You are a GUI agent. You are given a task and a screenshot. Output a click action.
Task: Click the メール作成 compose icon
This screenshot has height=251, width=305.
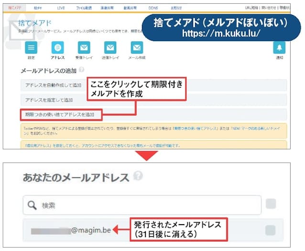click(137, 47)
